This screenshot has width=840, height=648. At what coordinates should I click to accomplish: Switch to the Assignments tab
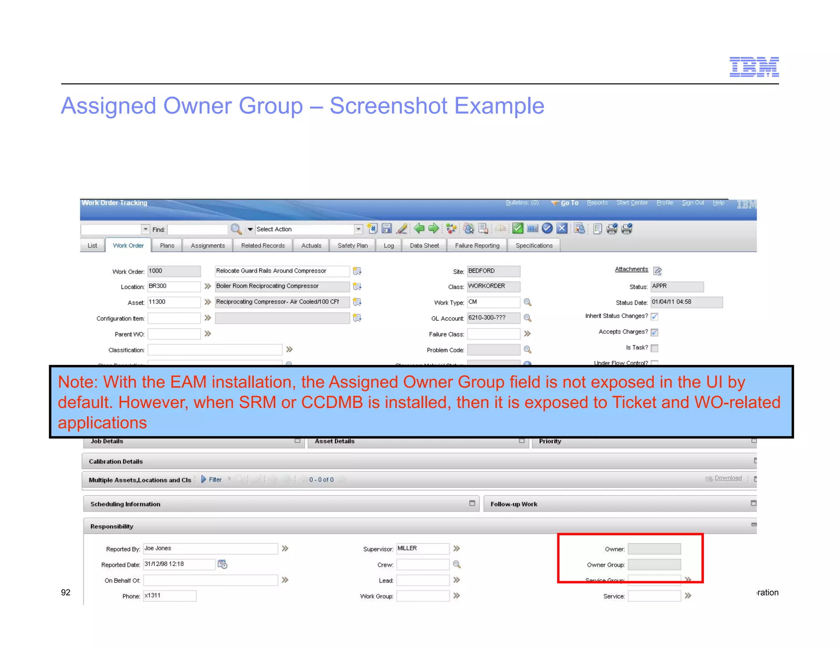(208, 245)
